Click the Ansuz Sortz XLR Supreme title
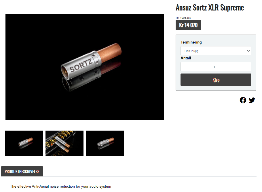Viewport: 262px width, 192px height. pyautogui.click(x=210, y=8)
